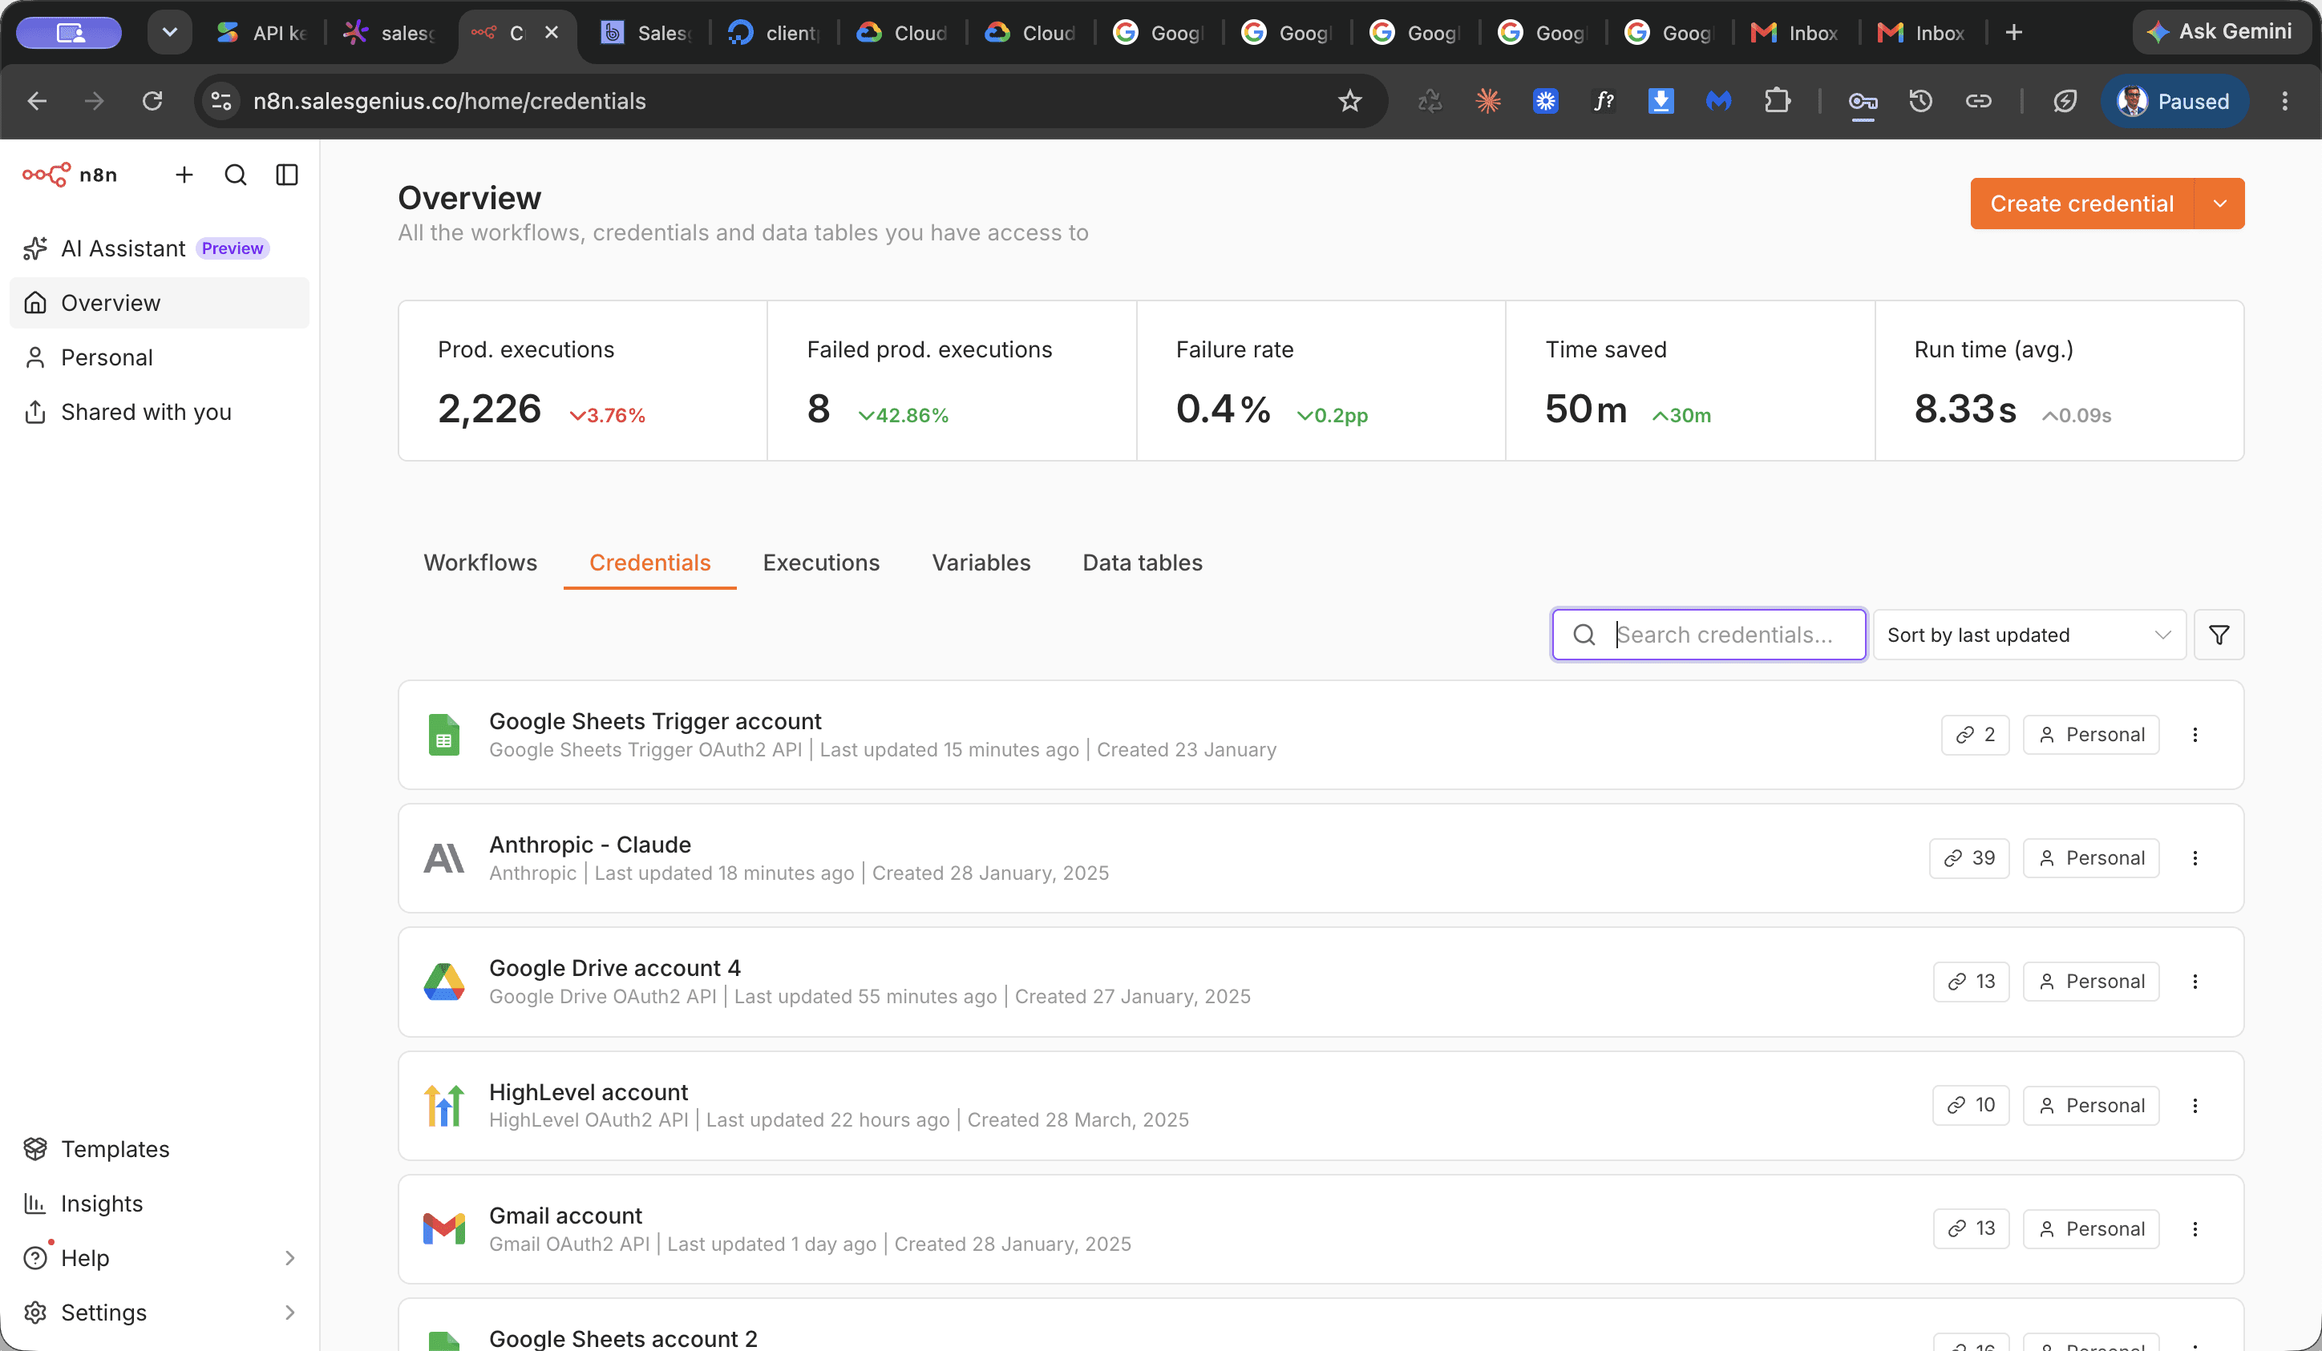2322x1351 pixels.
Task: Close the current n8n browser tab
Action: [552, 32]
